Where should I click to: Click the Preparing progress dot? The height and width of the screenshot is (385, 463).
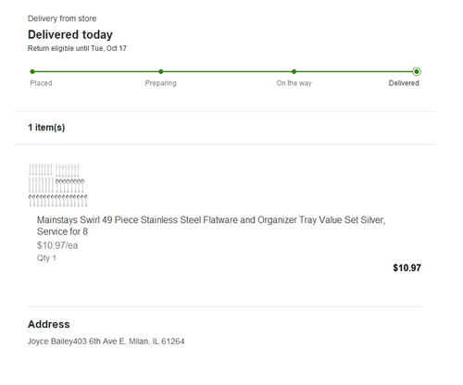(x=161, y=71)
